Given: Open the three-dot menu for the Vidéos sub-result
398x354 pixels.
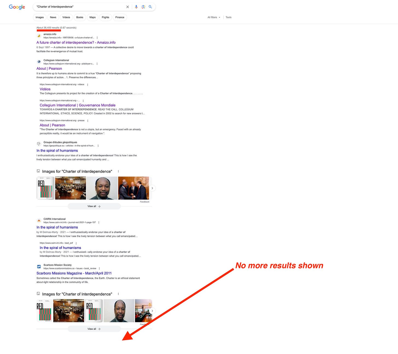Looking at the screenshot, I should click(x=87, y=85).
